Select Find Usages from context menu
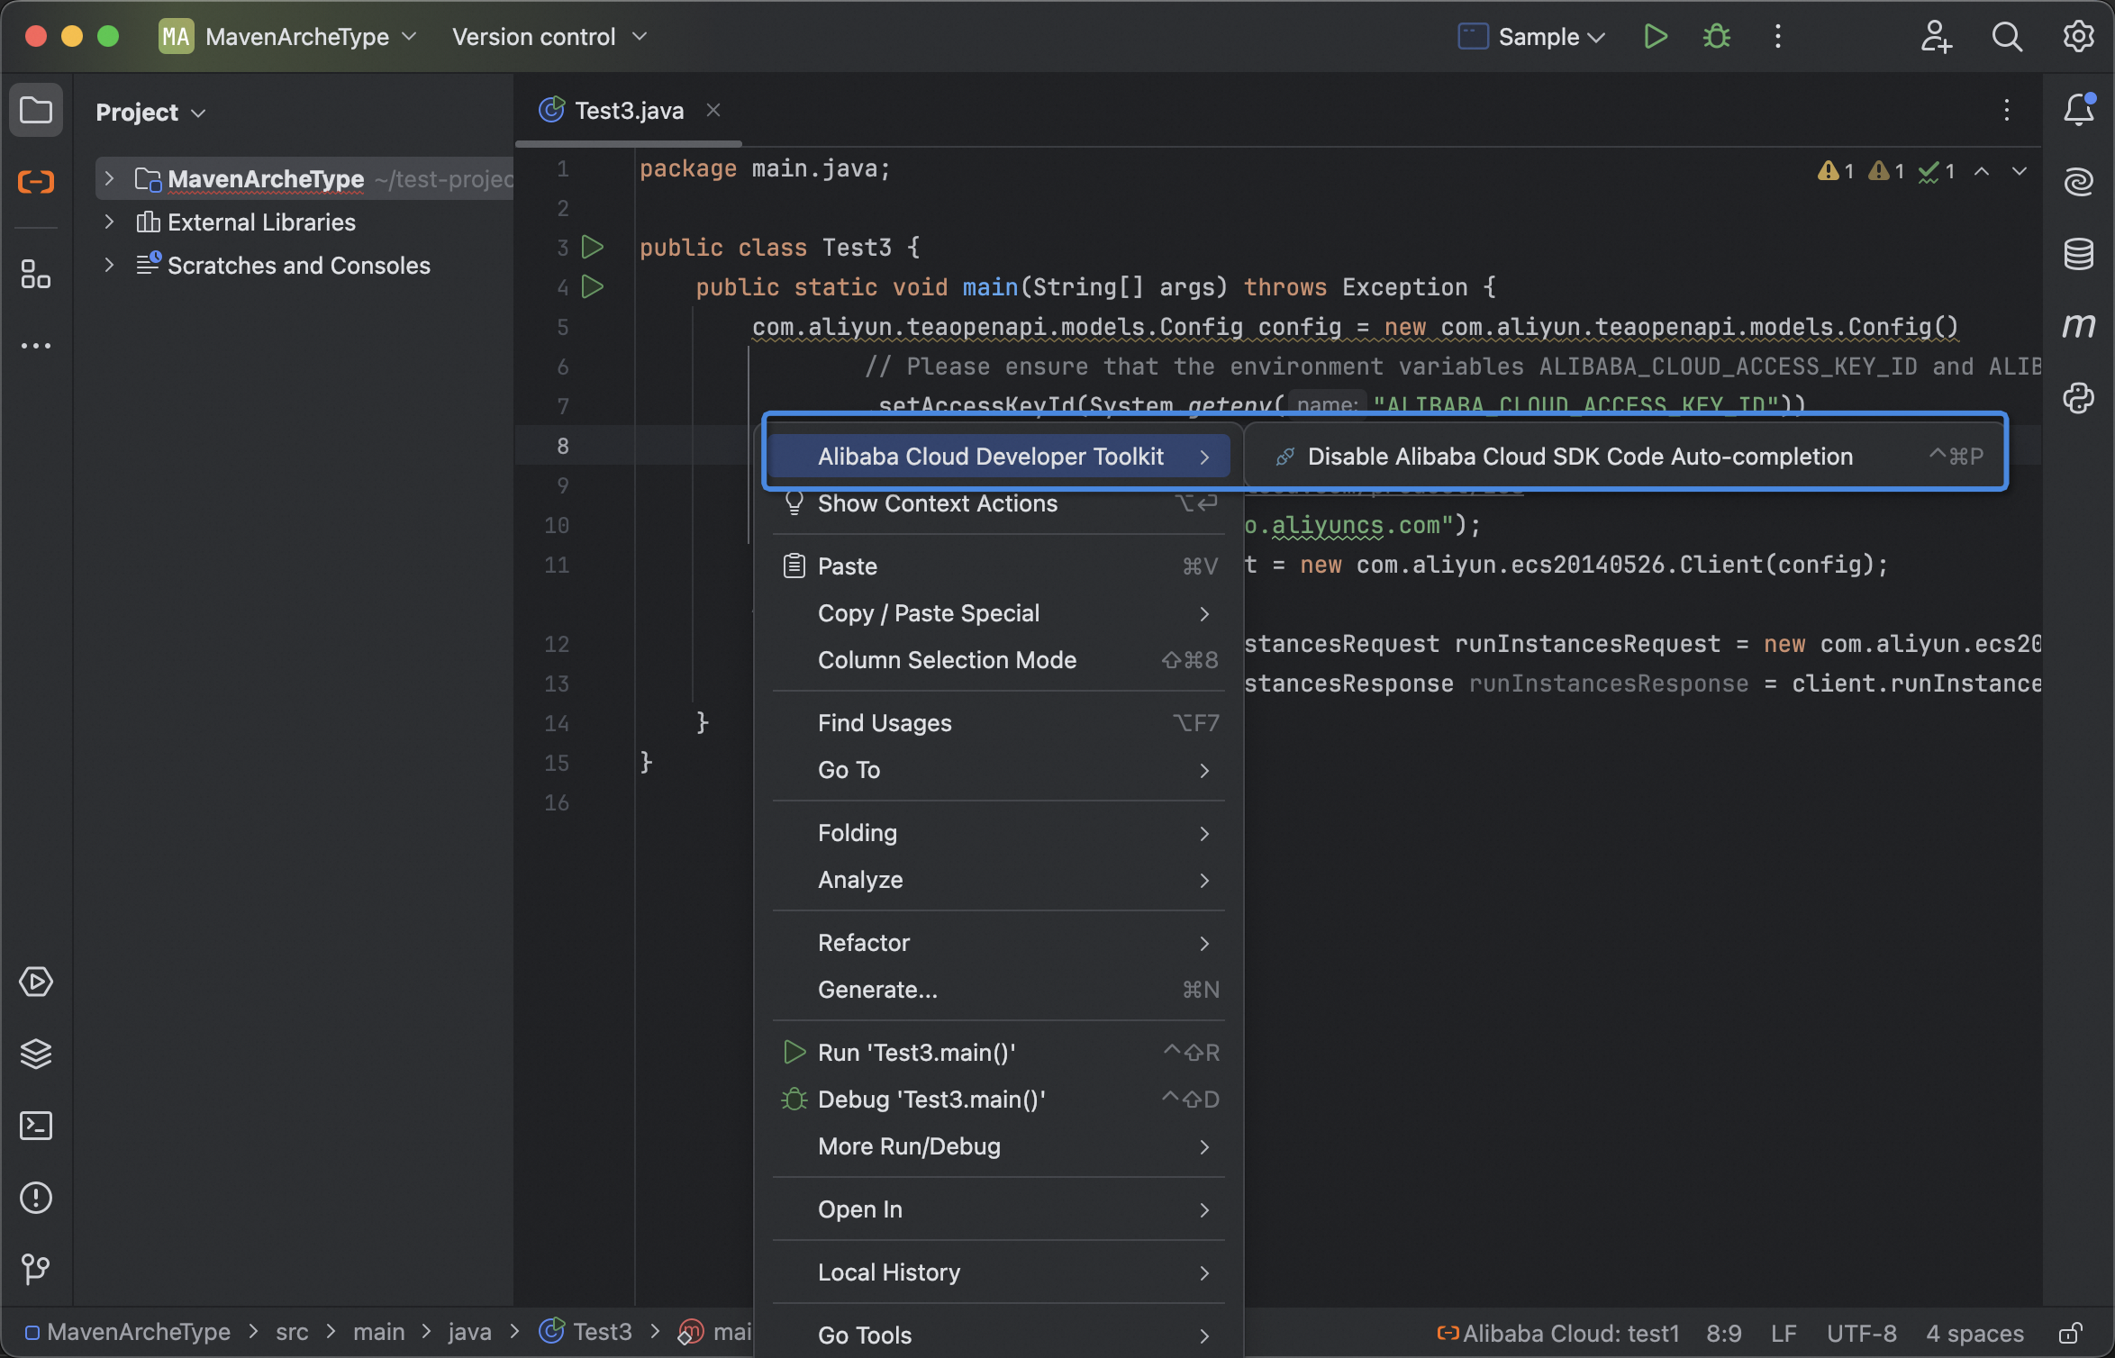The image size is (2115, 1358). click(x=884, y=723)
